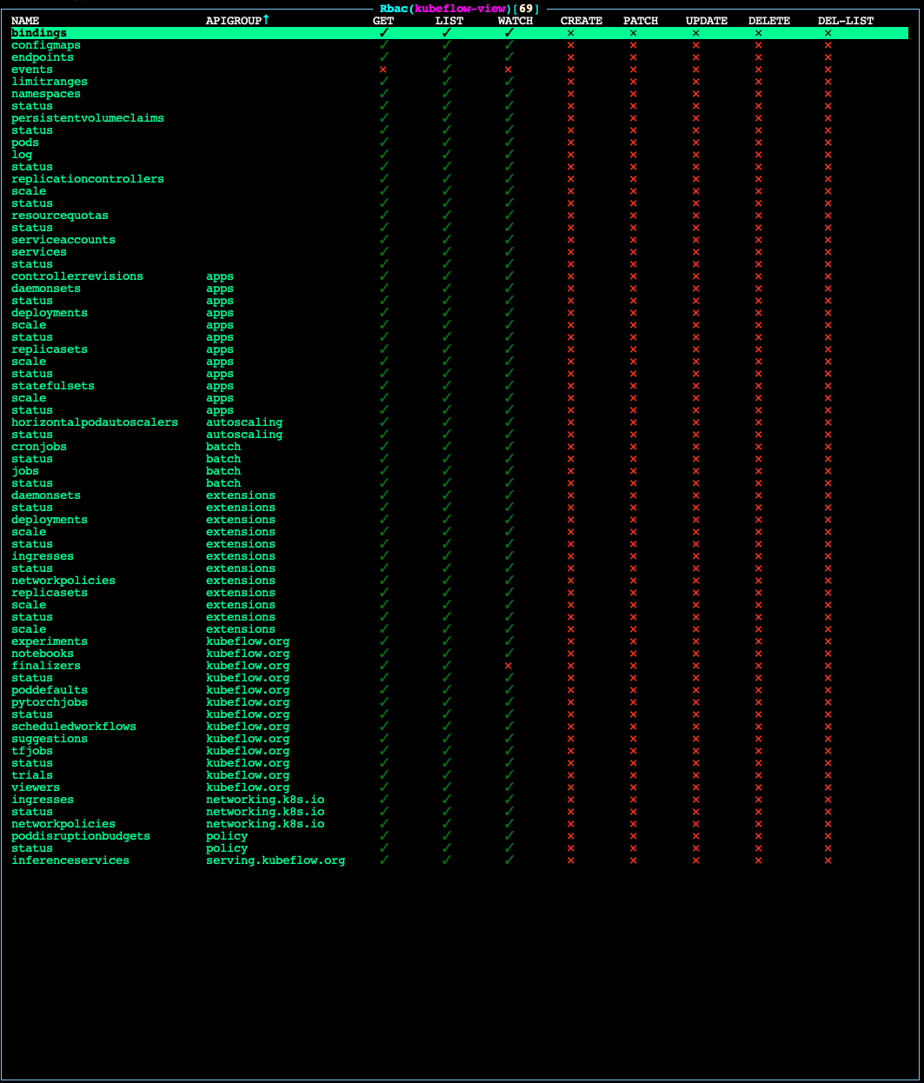Click the UPDATE cross in poddisruptionbudgets row

click(x=696, y=836)
